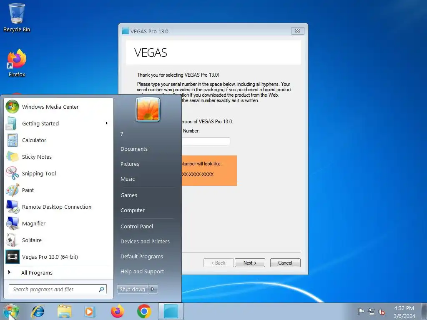Open Windows Media Player from taskbar
Viewport: 427px width, 320px height.
[90, 312]
